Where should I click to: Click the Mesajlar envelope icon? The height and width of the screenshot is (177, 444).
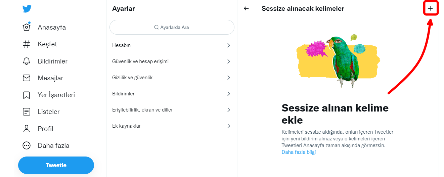27,78
